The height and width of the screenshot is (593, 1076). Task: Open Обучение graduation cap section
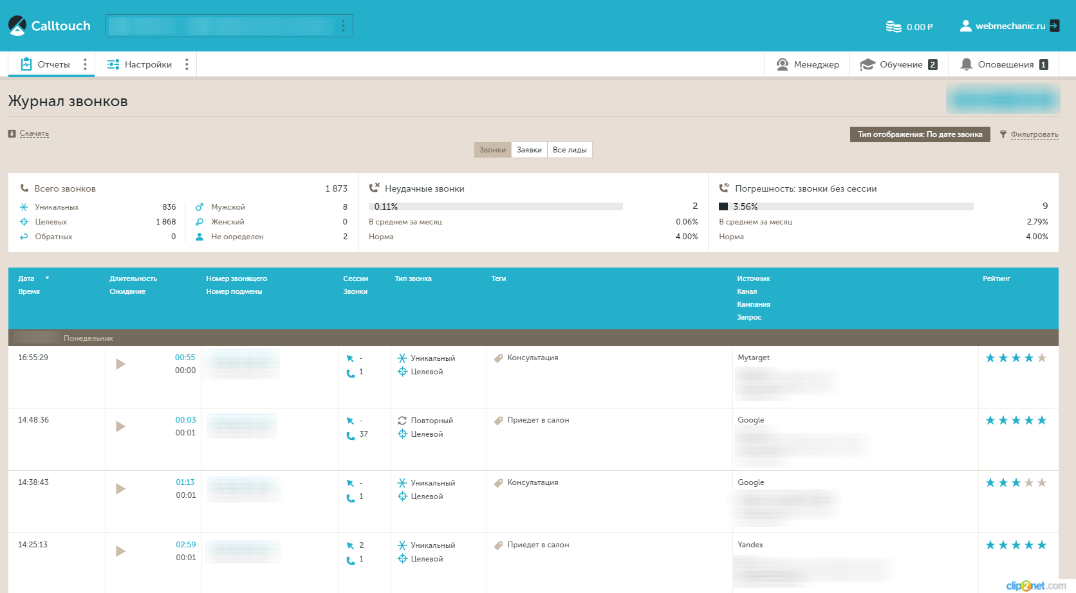867,64
